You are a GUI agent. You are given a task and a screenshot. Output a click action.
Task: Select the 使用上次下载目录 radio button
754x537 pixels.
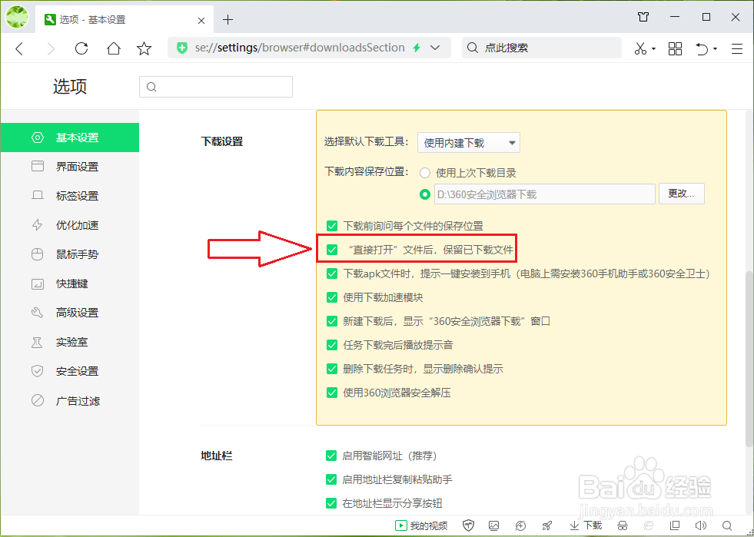point(424,173)
